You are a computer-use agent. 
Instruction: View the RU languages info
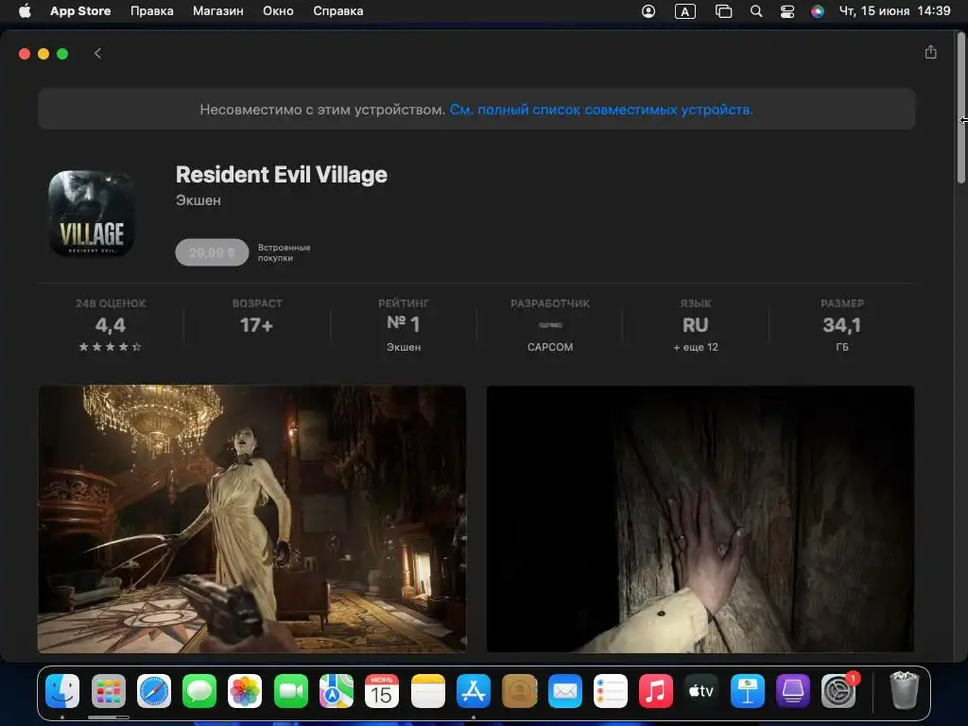(x=696, y=325)
